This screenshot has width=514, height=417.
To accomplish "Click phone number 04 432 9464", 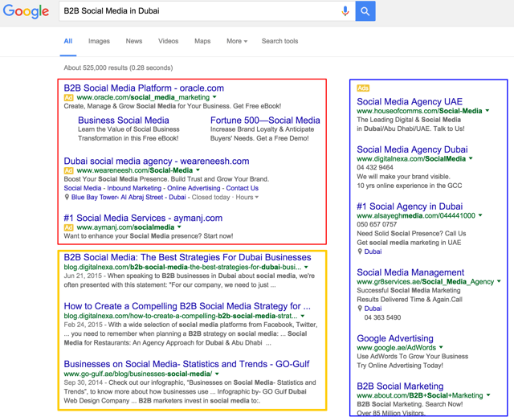I will coord(375,167).
